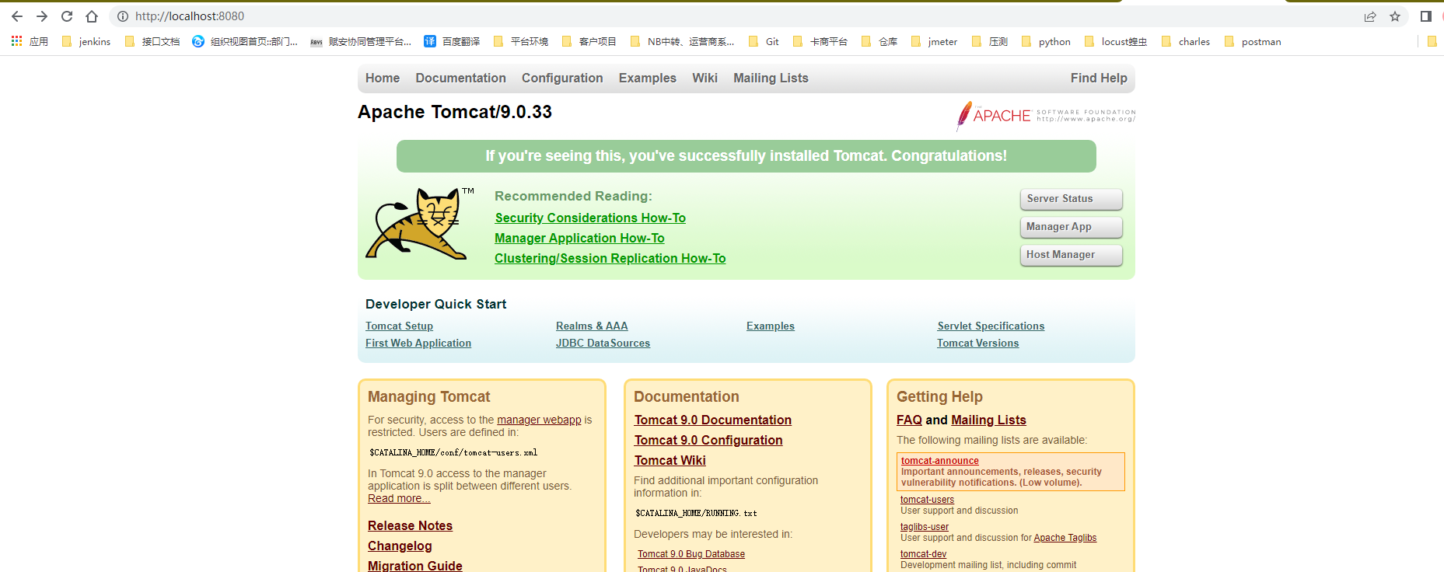The height and width of the screenshot is (572, 1444).
Task: Open the Servlet Specifications link
Action: [991, 326]
